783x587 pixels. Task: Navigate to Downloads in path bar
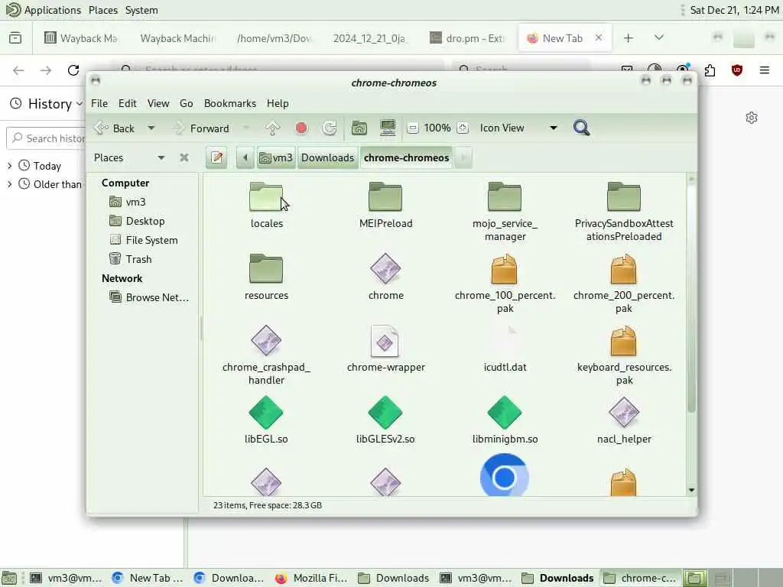[x=327, y=157]
